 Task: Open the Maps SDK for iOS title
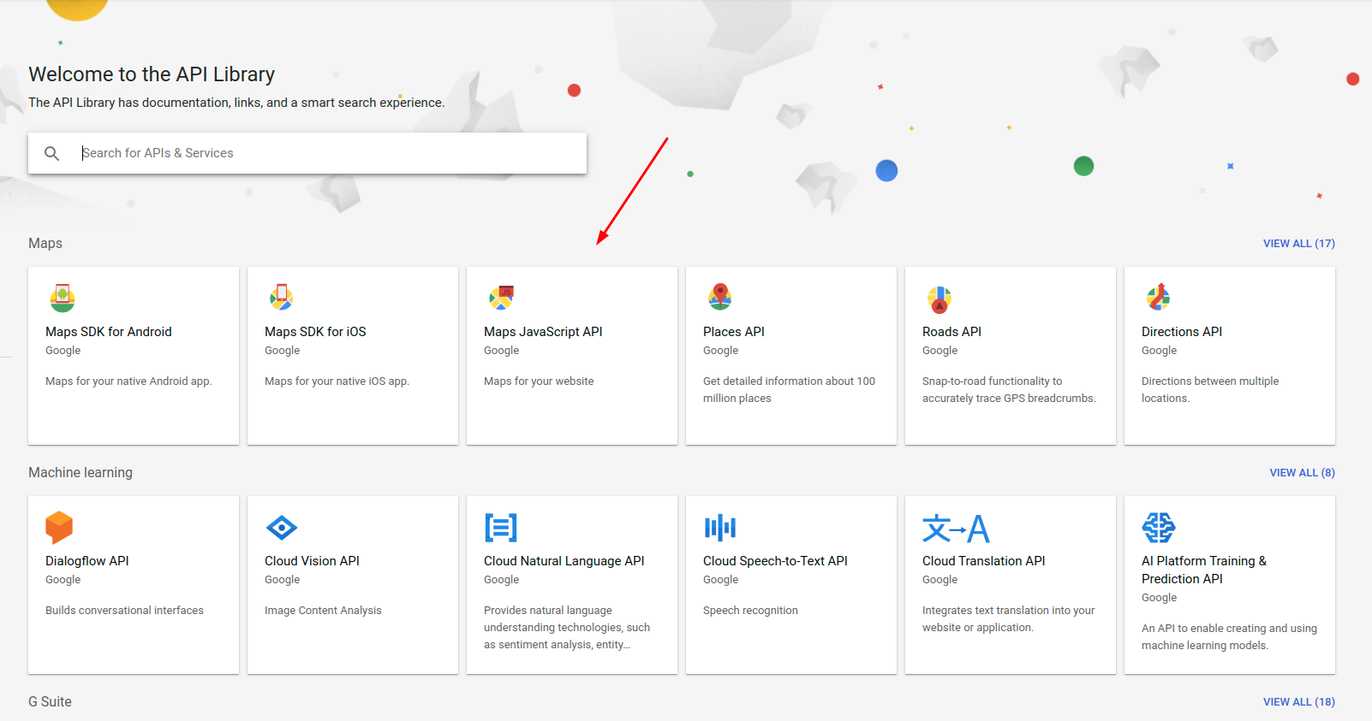315,332
